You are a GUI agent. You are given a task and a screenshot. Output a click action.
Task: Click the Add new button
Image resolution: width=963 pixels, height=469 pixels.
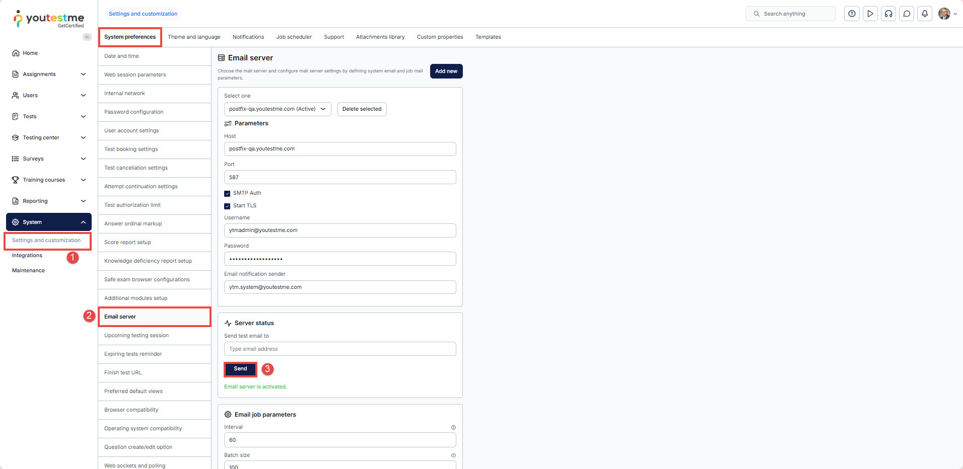tap(446, 71)
